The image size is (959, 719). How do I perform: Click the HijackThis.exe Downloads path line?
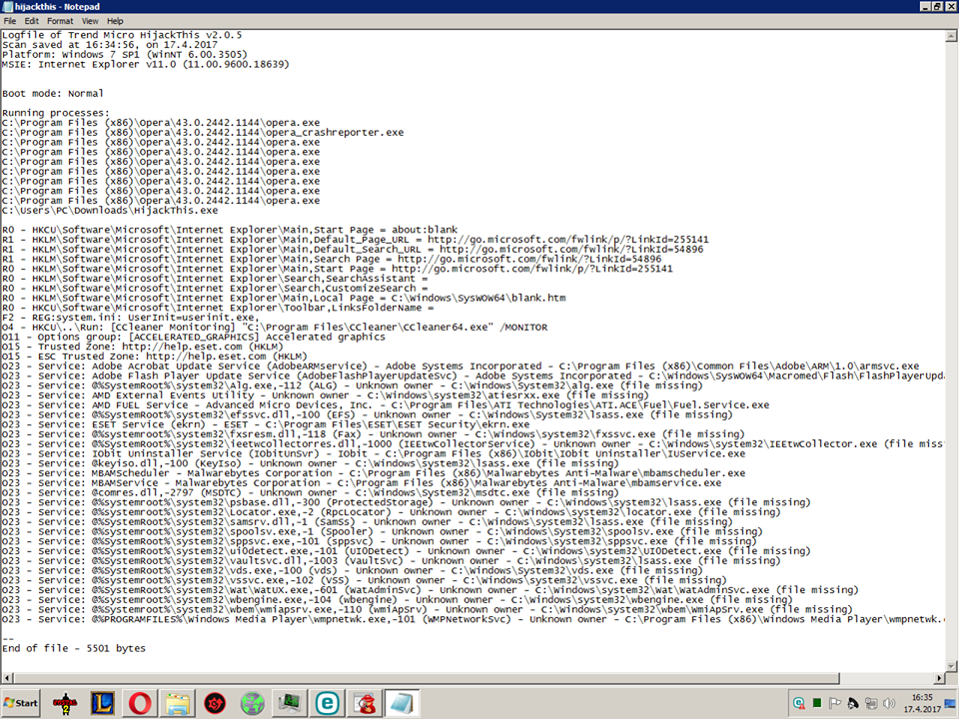coord(110,211)
